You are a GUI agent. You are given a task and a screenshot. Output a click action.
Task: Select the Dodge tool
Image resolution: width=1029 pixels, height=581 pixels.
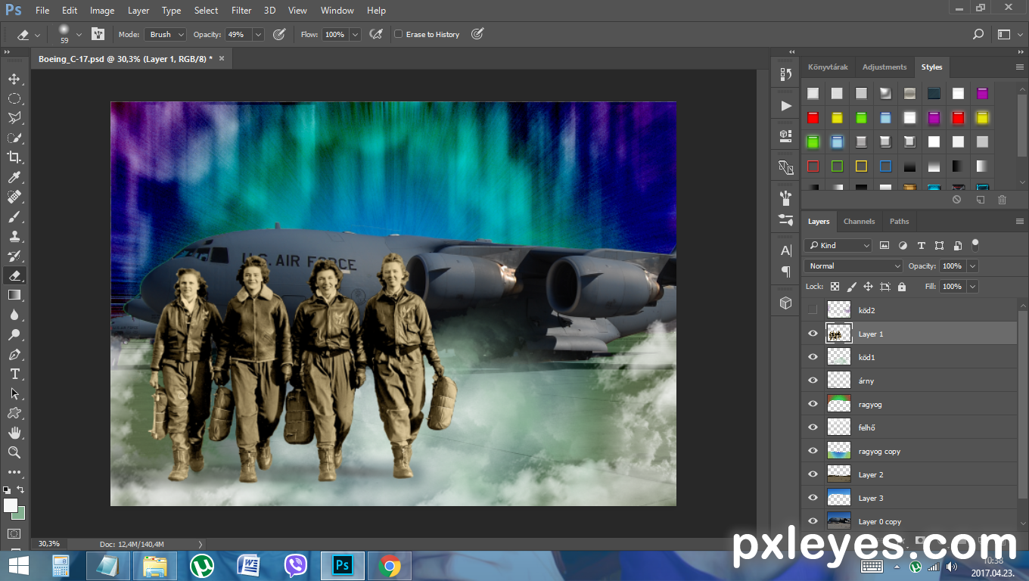pos(14,334)
